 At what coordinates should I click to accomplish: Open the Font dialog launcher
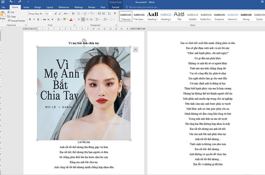tap(74, 25)
